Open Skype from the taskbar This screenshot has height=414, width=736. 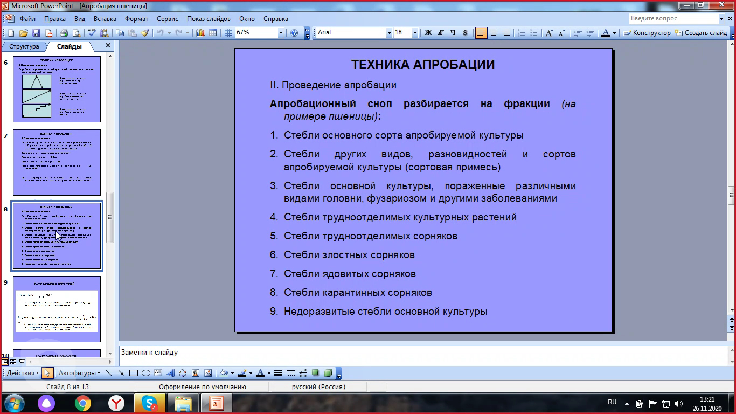(x=149, y=403)
